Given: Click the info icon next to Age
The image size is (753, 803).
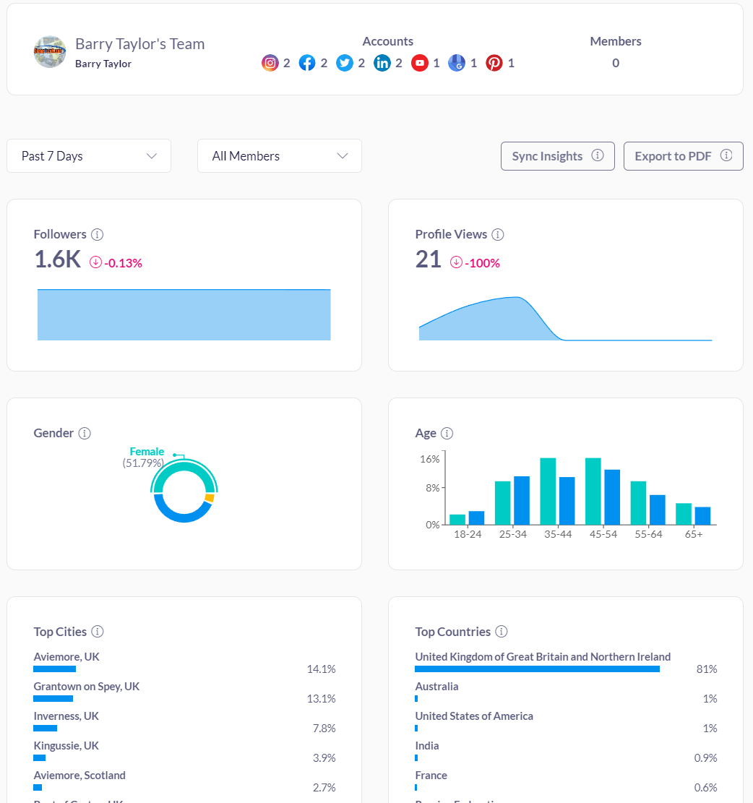Looking at the screenshot, I should (447, 433).
